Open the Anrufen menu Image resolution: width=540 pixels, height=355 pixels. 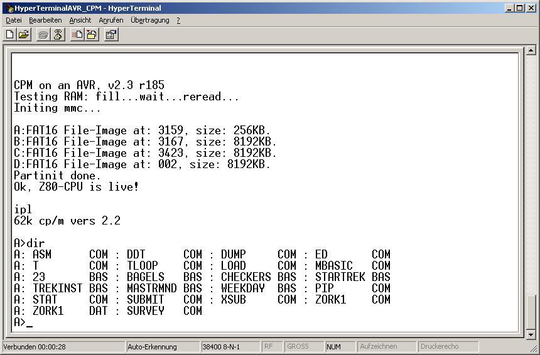pos(111,20)
